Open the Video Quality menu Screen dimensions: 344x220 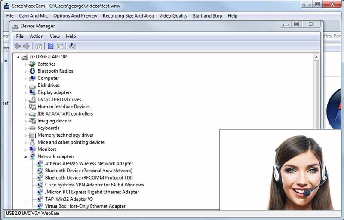173,16
